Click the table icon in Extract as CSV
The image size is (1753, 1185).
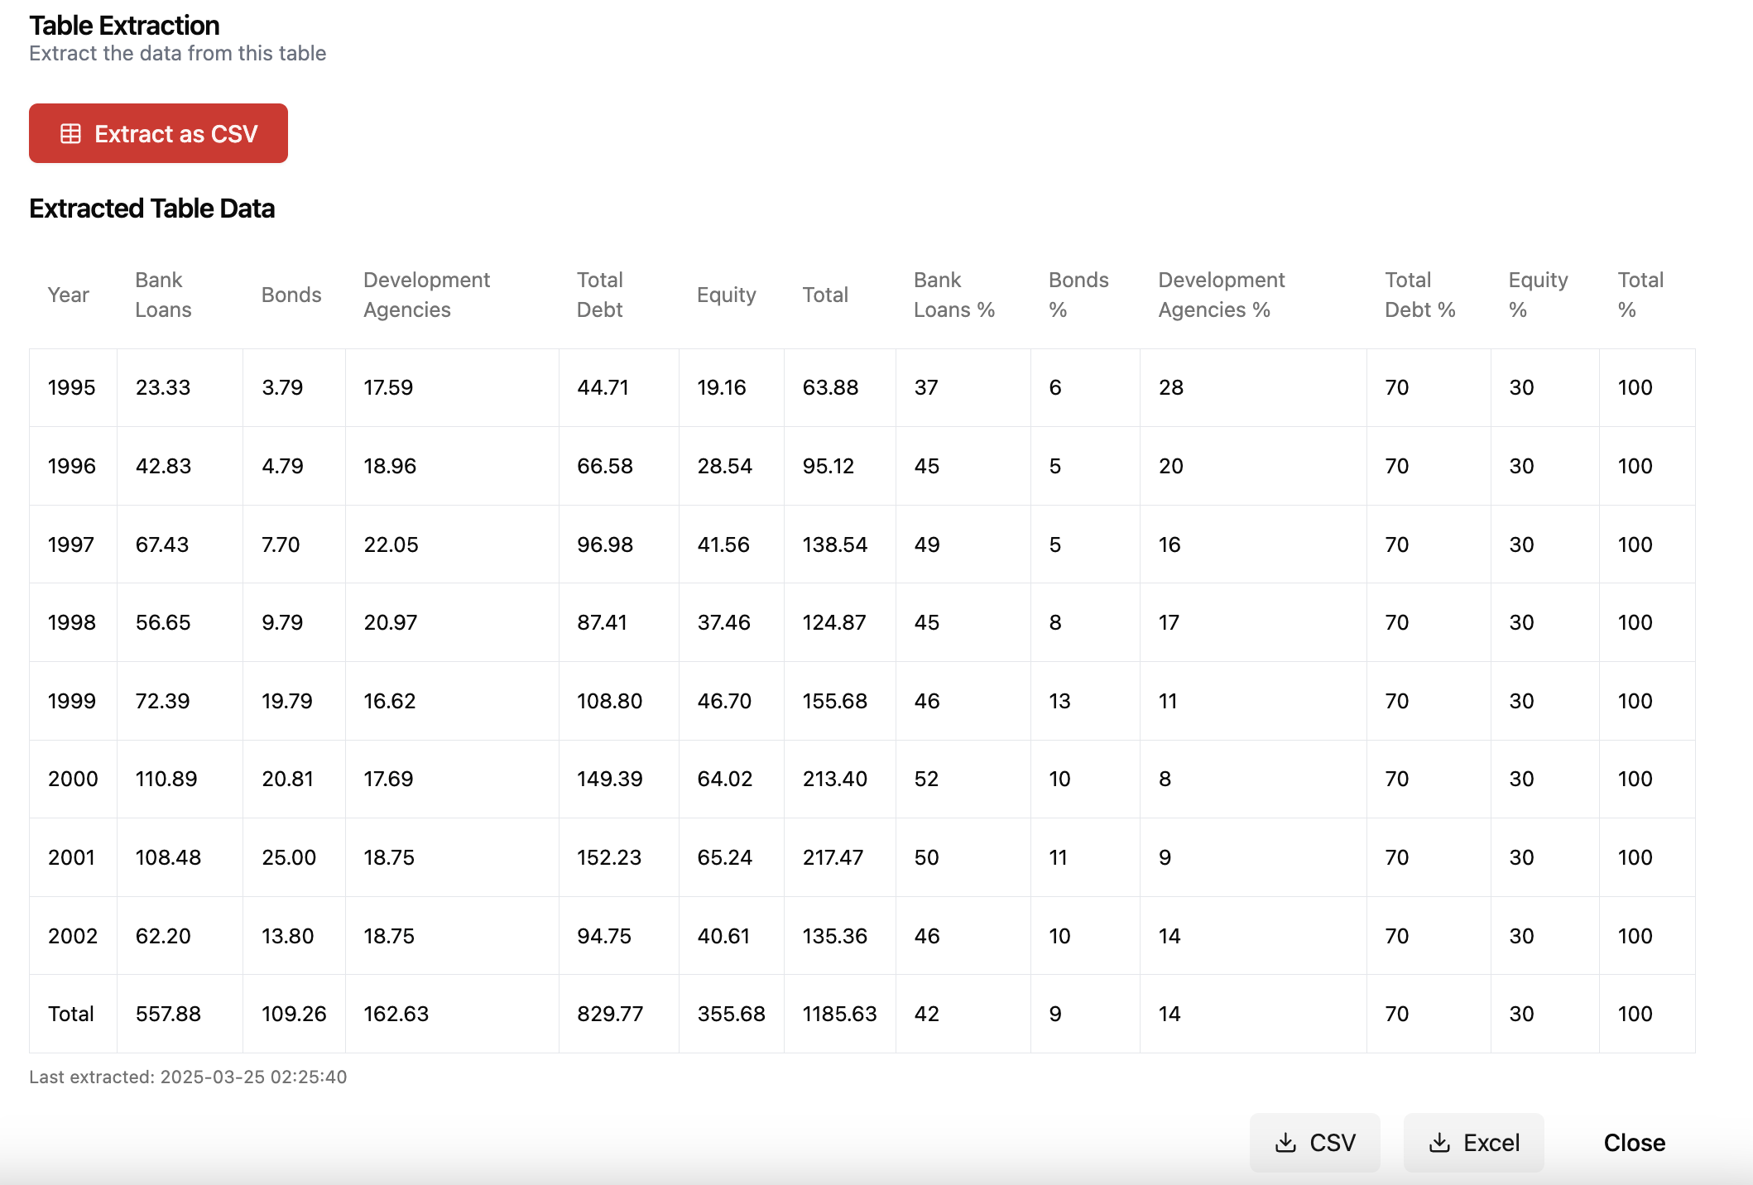71,133
